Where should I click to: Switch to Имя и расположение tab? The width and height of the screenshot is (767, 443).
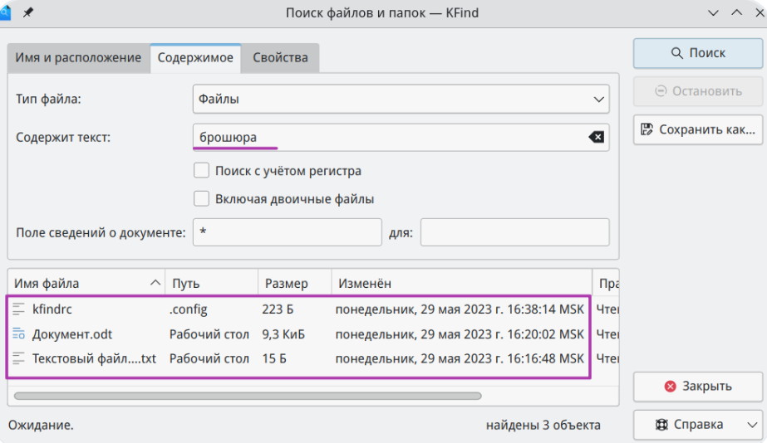coord(78,58)
